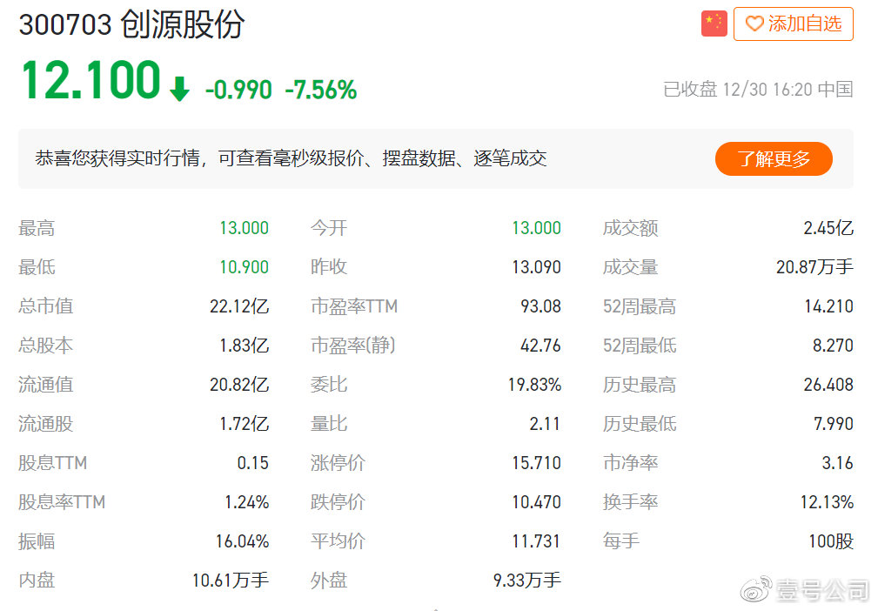Click the green down arrow beside 12.100
The width and height of the screenshot is (878, 611).
click(179, 89)
